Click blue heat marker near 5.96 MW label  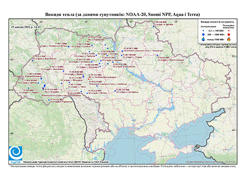tap(154, 26)
